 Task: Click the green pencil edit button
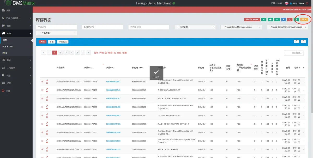264,20
